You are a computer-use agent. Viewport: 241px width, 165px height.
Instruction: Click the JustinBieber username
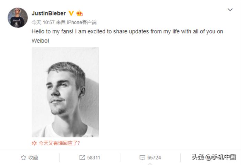[49, 13]
